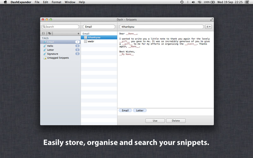253x158 pixels.
Task: Select the Hello tag
Action: point(60,46)
